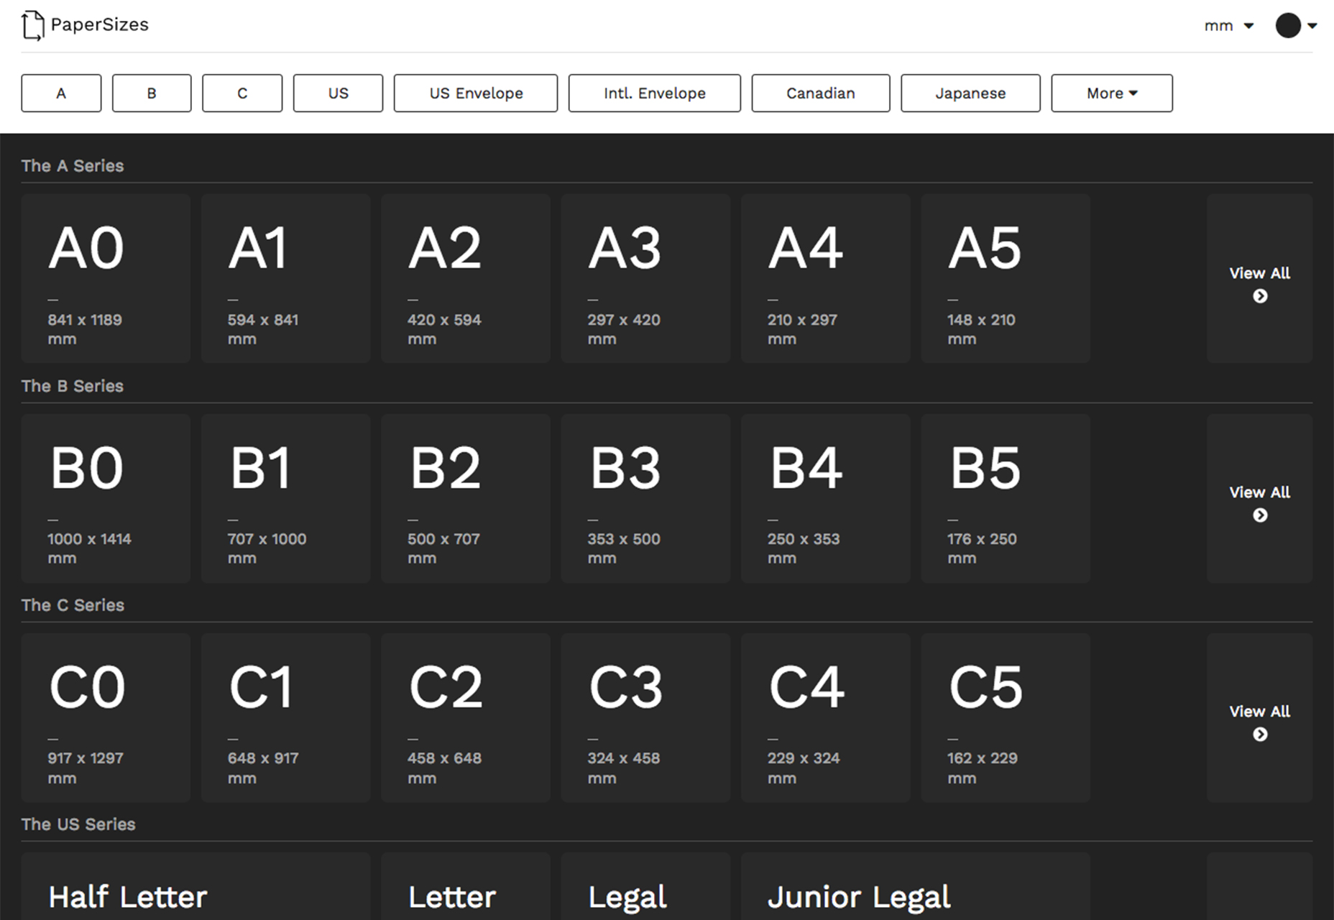1334x920 pixels.
Task: Select the Intl. Envelope filter
Action: point(655,93)
